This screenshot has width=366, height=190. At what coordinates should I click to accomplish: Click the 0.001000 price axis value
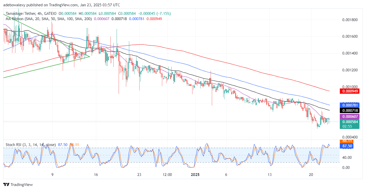coord(350,87)
